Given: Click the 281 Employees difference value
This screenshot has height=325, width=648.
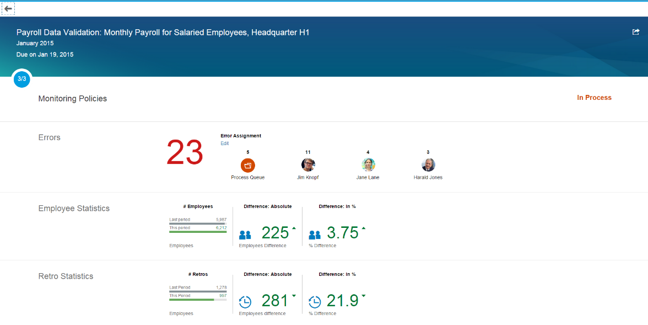Looking at the screenshot, I should click(275, 301).
